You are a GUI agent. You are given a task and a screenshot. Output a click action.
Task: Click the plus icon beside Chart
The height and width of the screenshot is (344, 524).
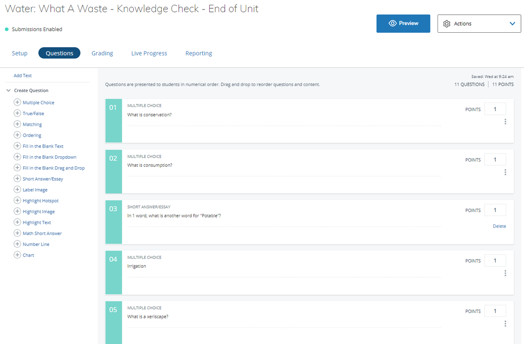click(17, 255)
